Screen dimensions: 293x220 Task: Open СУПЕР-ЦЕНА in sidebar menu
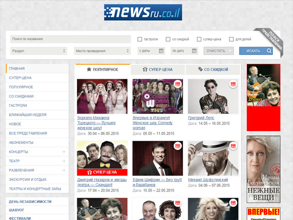(38, 78)
